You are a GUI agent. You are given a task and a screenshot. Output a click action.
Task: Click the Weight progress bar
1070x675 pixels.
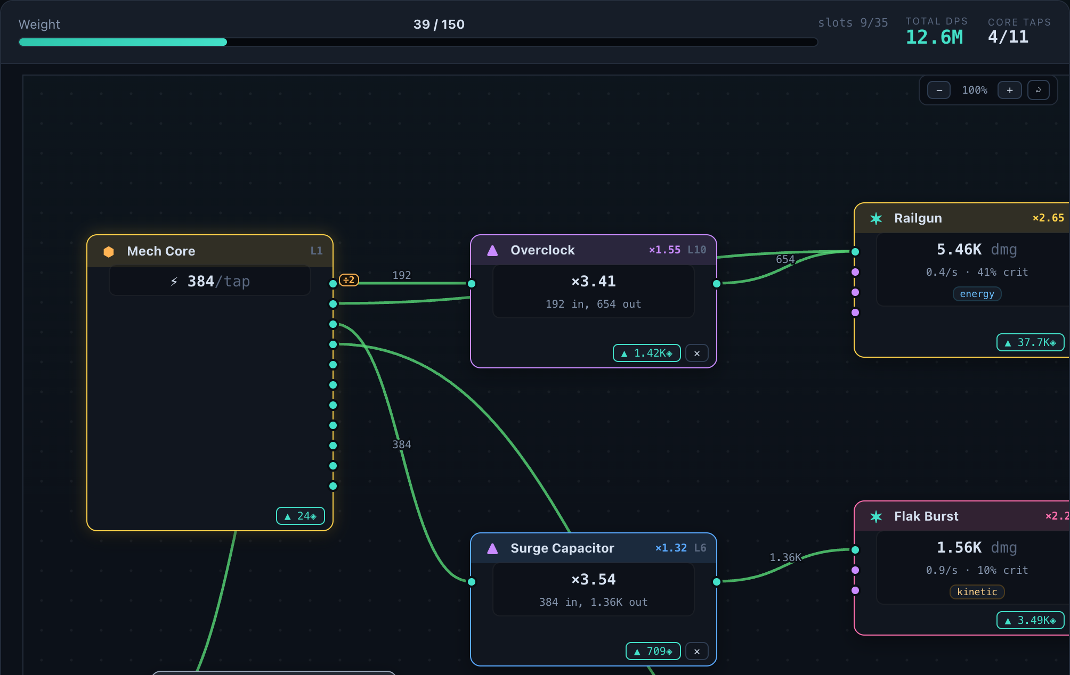pos(418,42)
